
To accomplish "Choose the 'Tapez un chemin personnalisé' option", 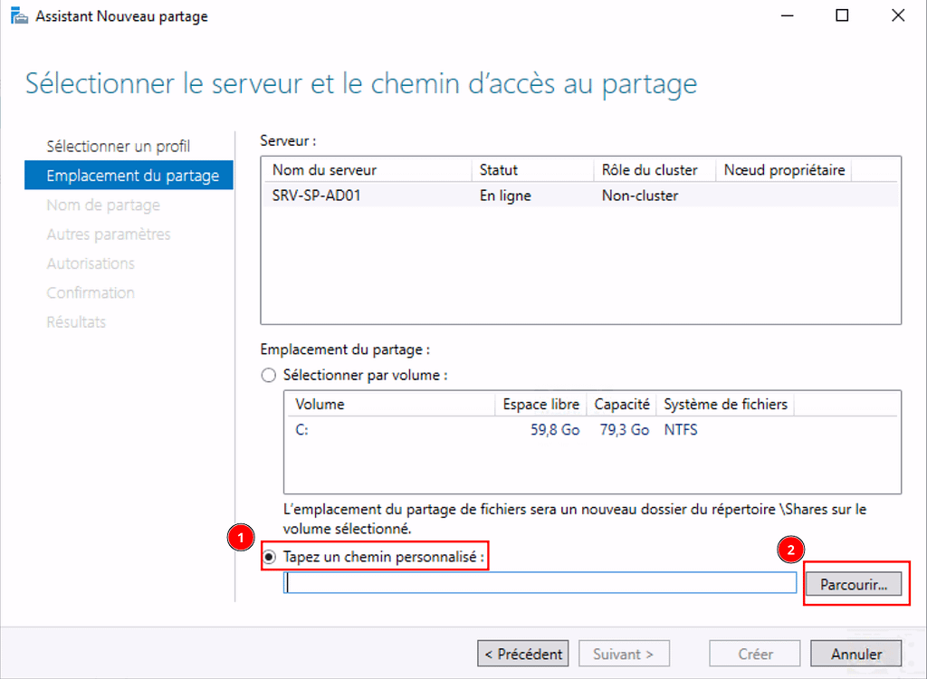I will [x=268, y=556].
